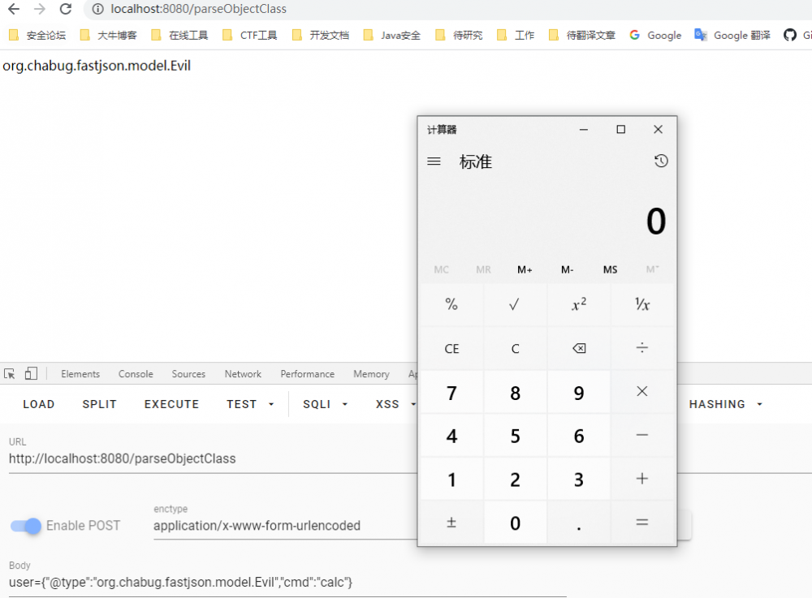Switch to the Console tab in DevTools
Viewport: 812px width, 598px height.
(135, 373)
